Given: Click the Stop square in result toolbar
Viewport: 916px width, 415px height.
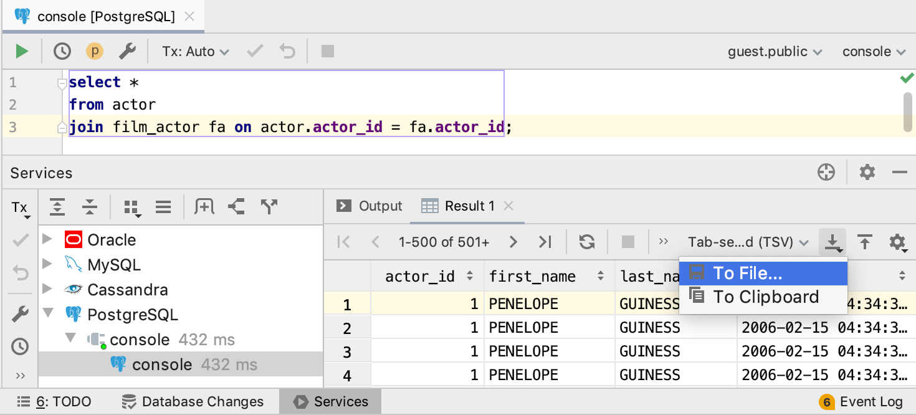Looking at the screenshot, I should tap(628, 242).
